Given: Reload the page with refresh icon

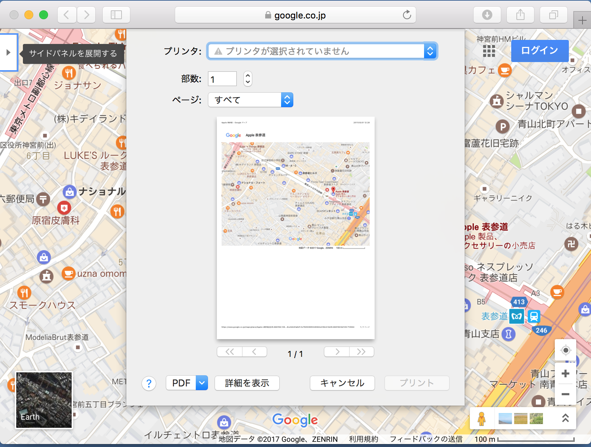Looking at the screenshot, I should pos(407,15).
